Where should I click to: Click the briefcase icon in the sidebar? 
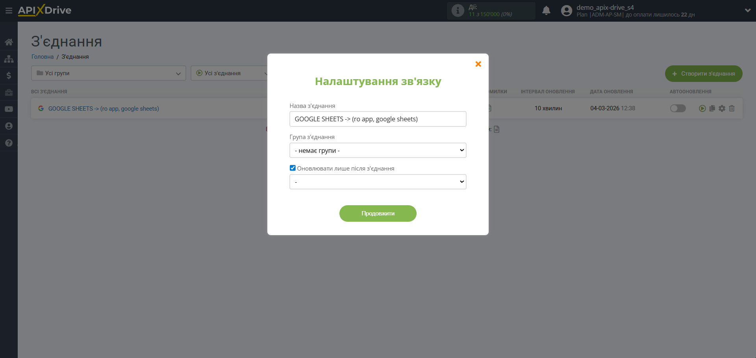(x=9, y=92)
